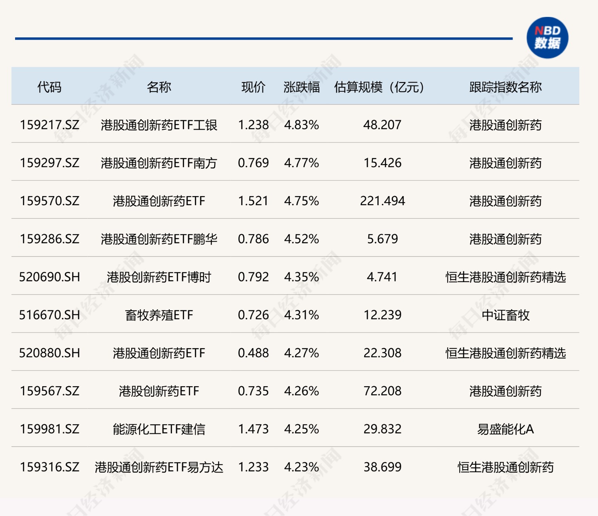598x516 pixels.
Task: Click fund name 港股创新药ETF博时
Action: pyautogui.click(x=159, y=277)
